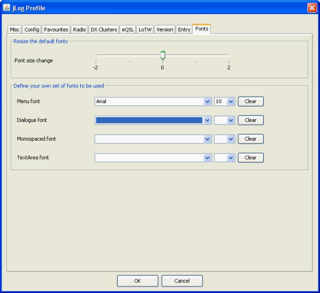Viewport: 320px width, 293px height.
Task: Click the font size change slider handle
Action: pos(163,56)
